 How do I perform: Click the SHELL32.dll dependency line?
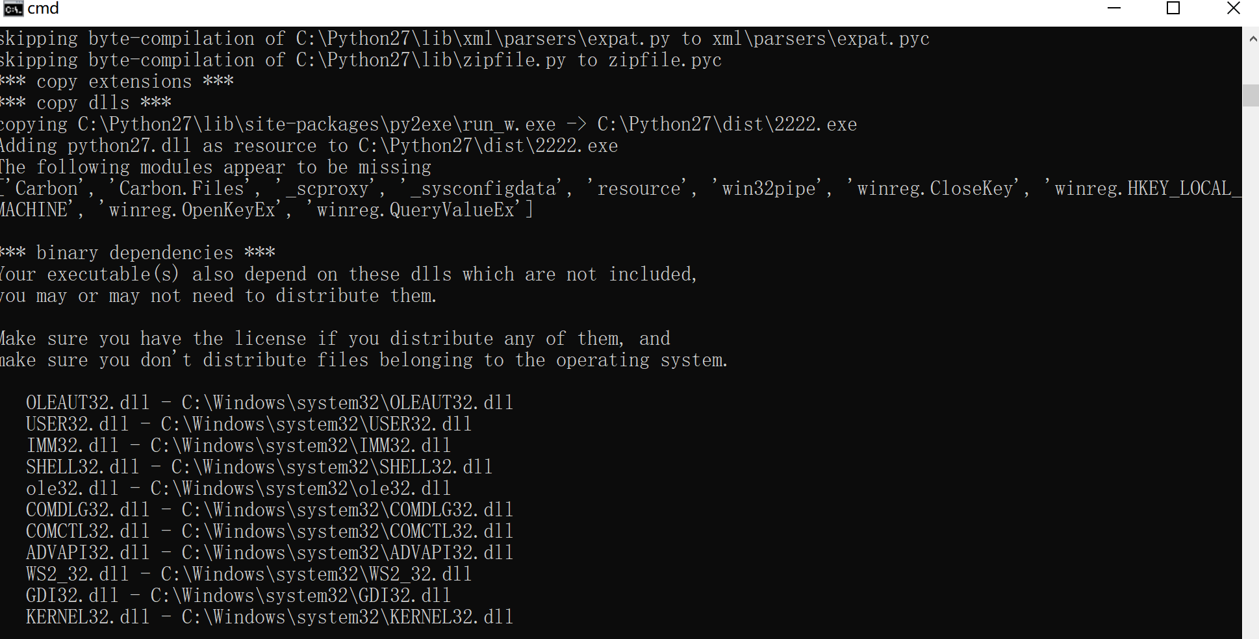click(x=259, y=467)
